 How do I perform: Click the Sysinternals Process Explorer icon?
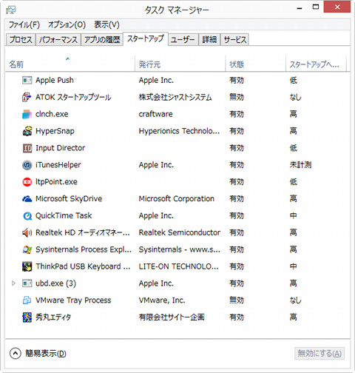click(27, 249)
